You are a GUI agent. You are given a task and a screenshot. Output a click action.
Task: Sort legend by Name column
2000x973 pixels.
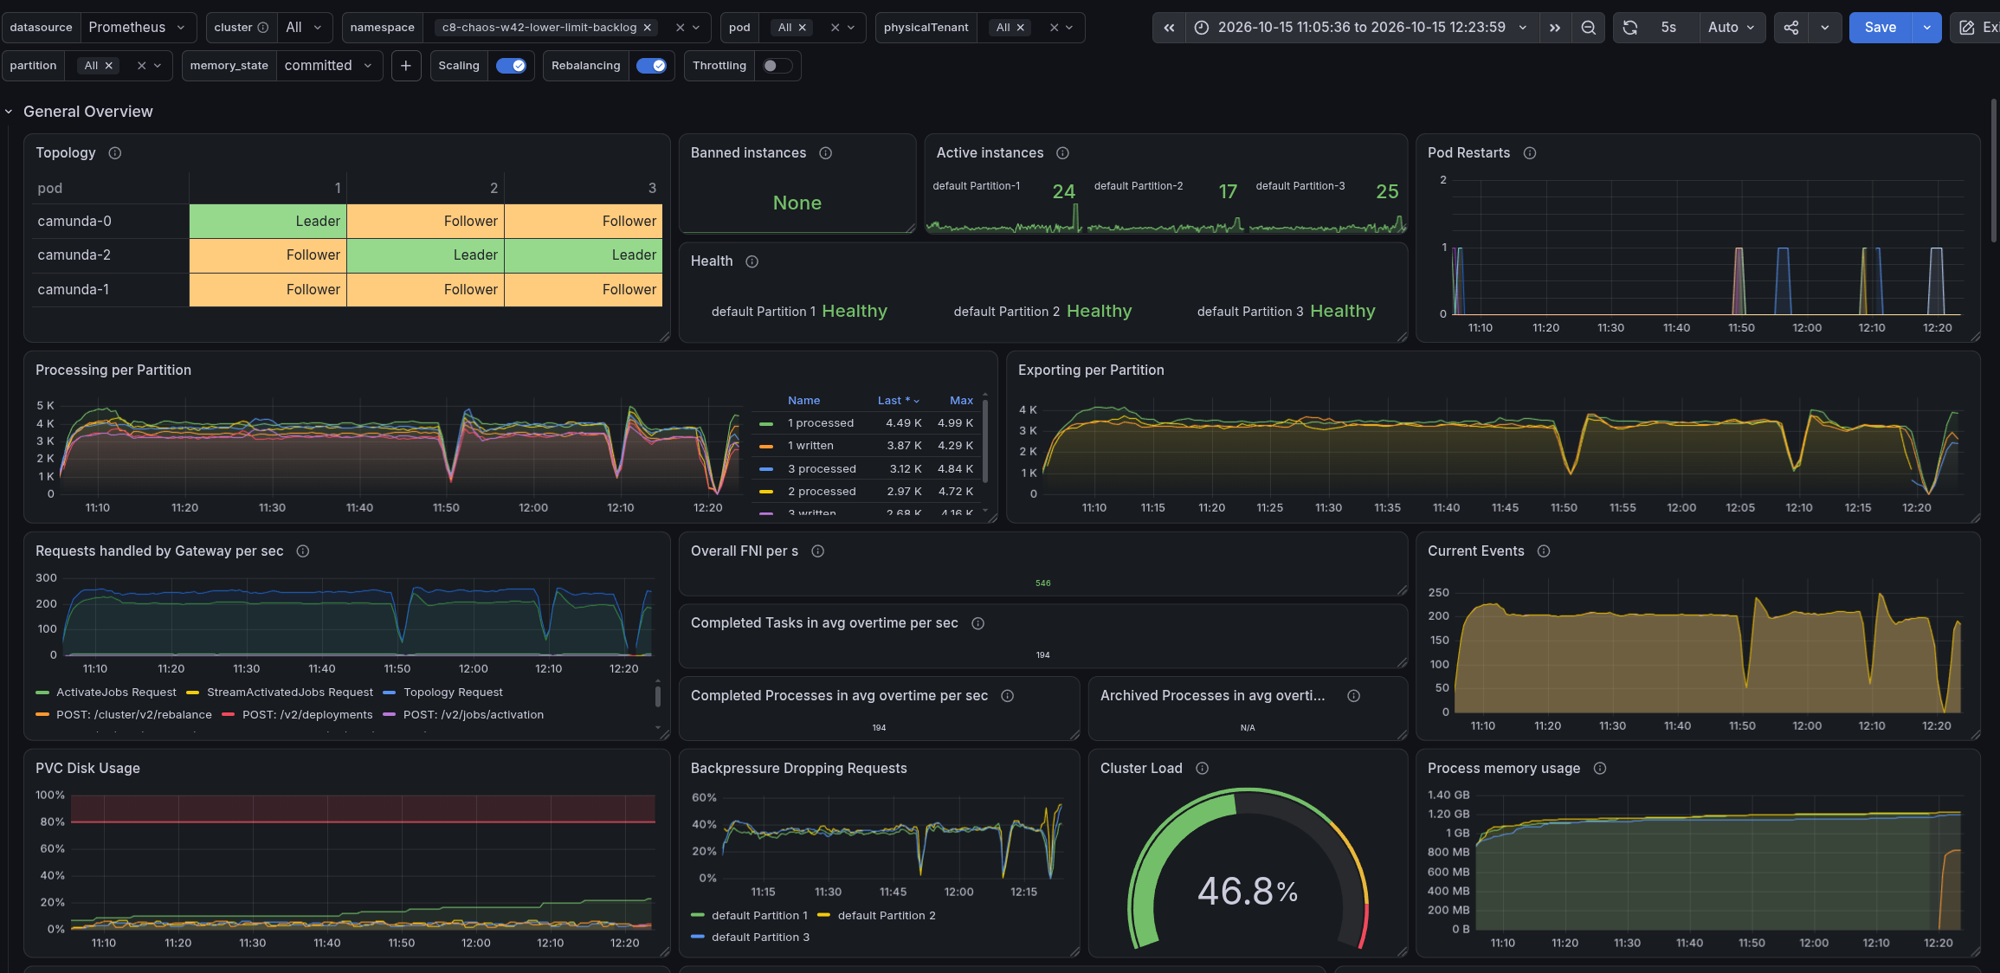click(x=803, y=401)
